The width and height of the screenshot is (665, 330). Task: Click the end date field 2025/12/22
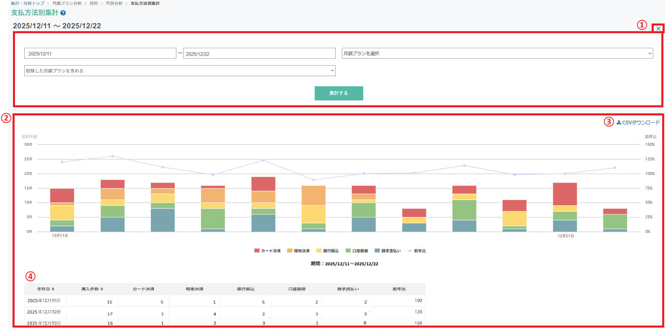pyautogui.click(x=259, y=53)
